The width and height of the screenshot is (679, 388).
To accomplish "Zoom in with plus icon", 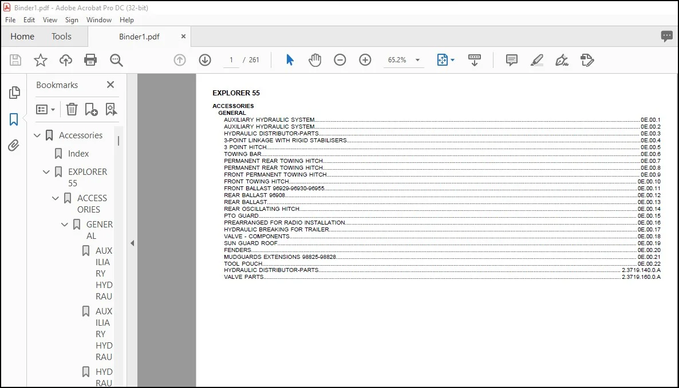I will pyautogui.click(x=365, y=60).
